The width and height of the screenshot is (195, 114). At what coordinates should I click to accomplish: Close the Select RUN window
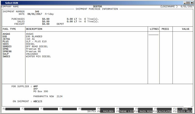coord(192,3)
